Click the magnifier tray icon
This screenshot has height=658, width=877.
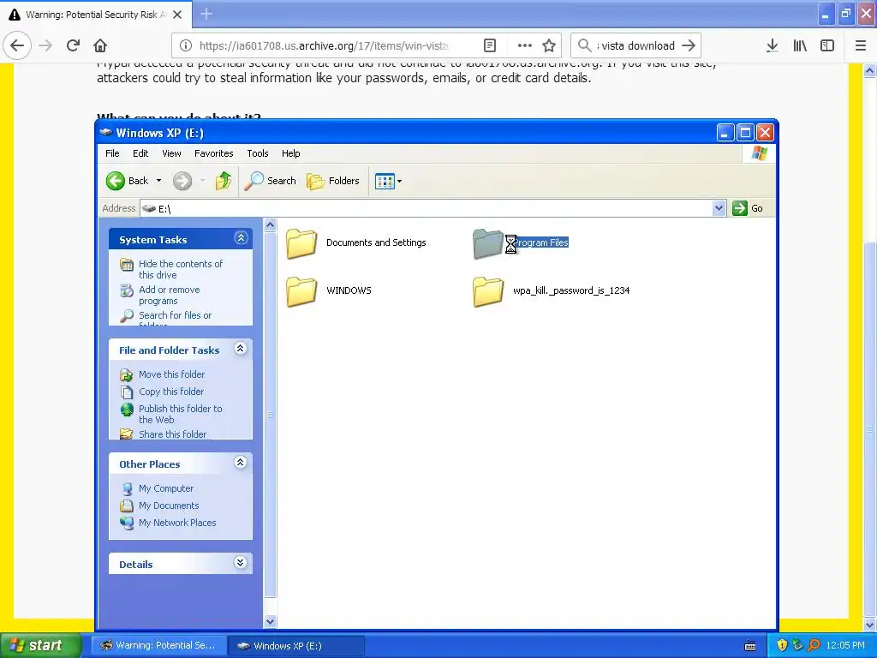[814, 646]
